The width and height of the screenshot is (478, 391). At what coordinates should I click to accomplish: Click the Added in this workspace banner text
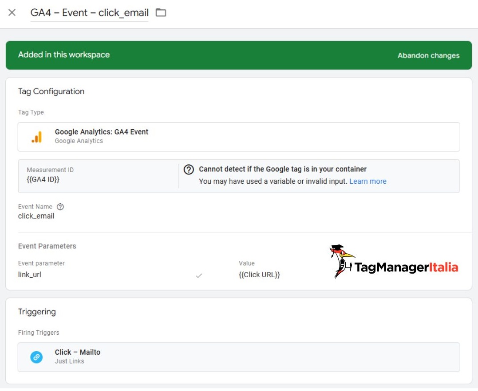click(64, 55)
